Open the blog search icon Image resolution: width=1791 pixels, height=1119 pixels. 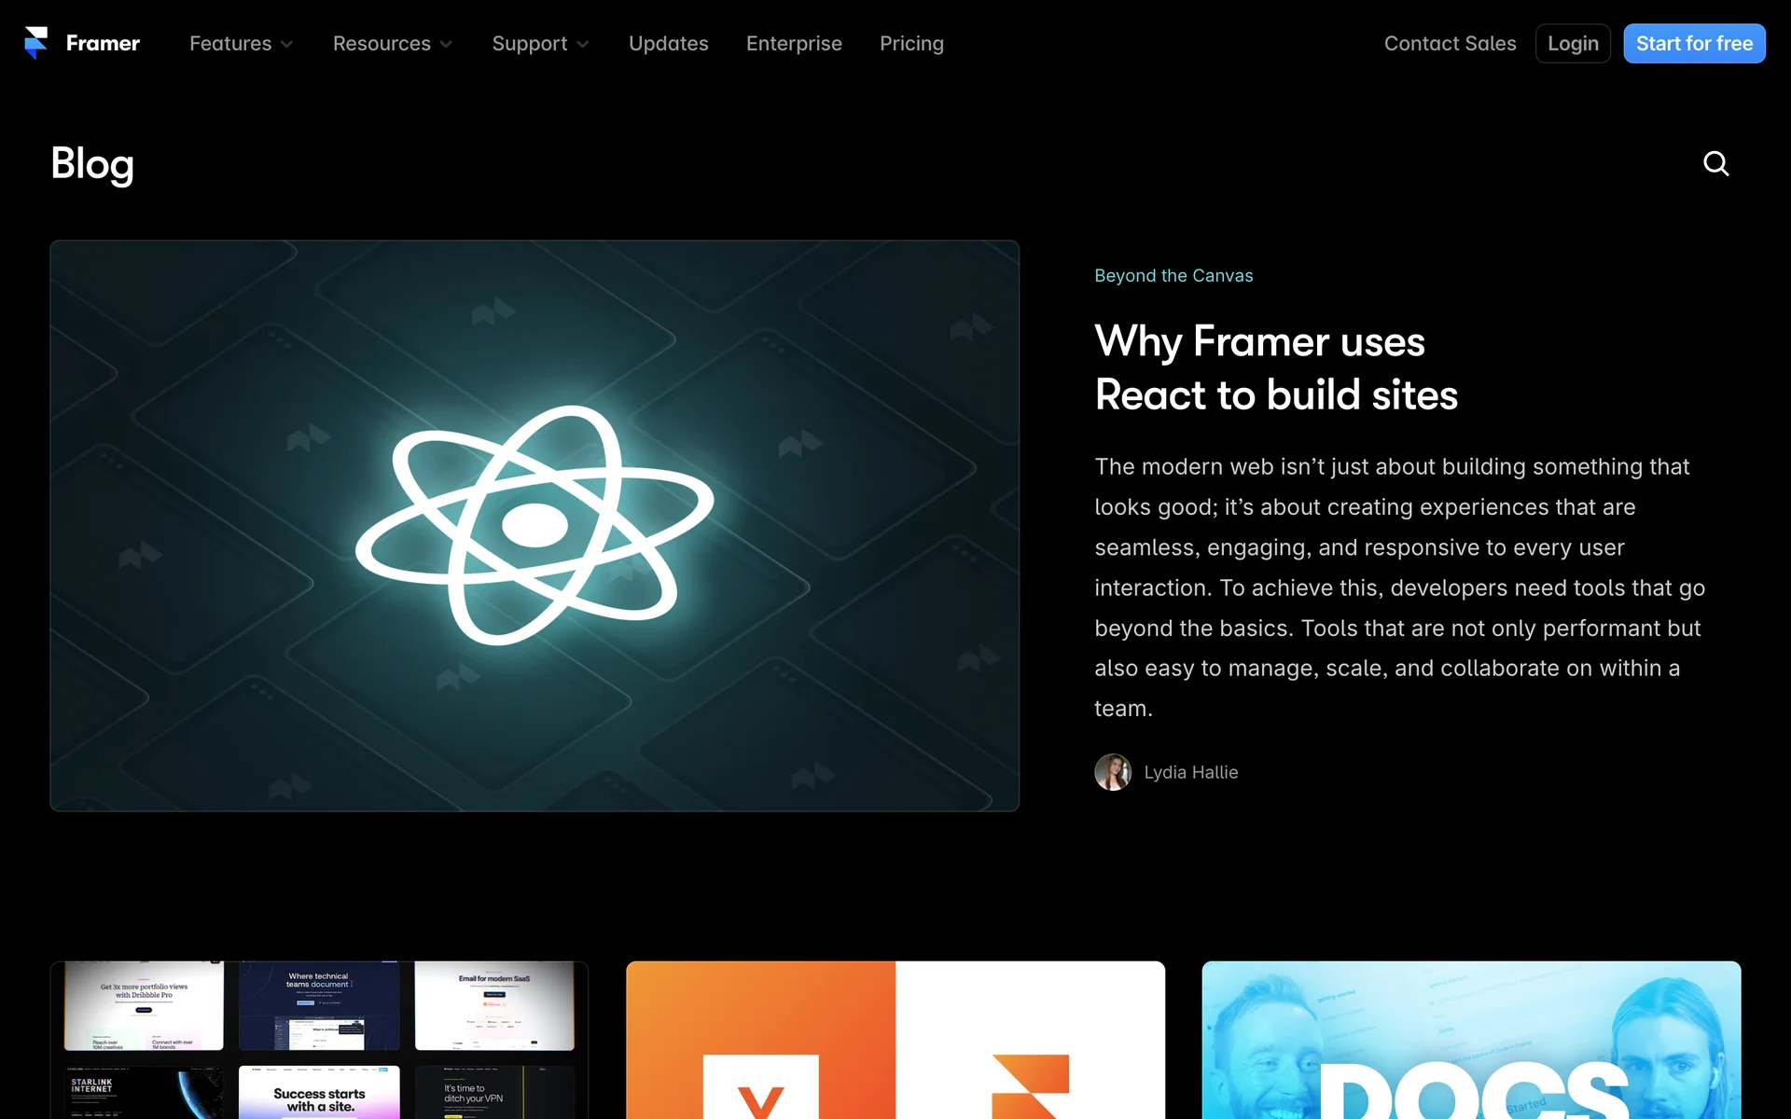pos(1715,164)
